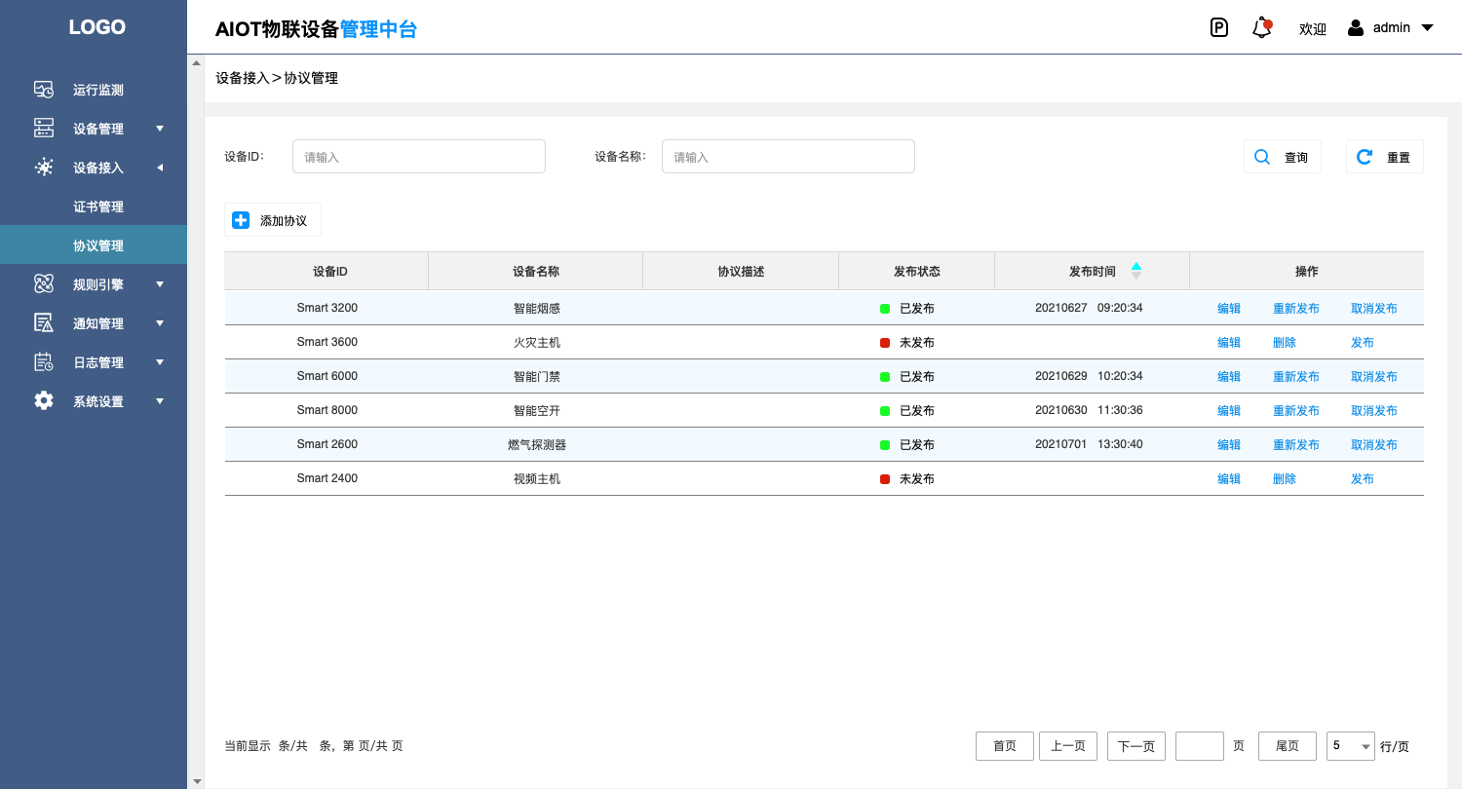Viewport: 1462px width, 789px height.
Task: Click the 规则引擎 atom icon
Action: click(44, 283)
